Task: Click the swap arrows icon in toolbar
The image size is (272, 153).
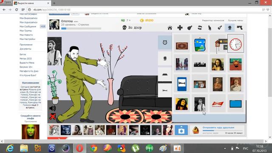Action: point(200,28)
